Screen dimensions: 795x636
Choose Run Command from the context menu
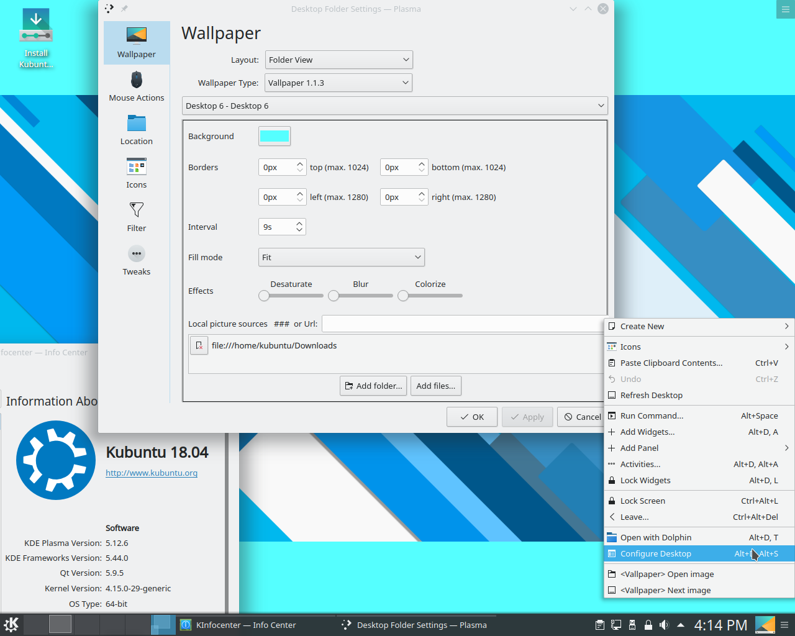[699, 416]
